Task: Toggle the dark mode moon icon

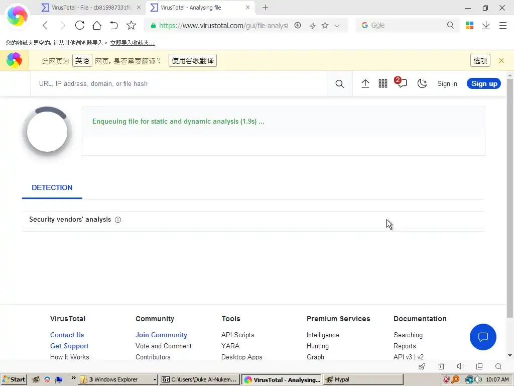Action: (x=422, y=84)
